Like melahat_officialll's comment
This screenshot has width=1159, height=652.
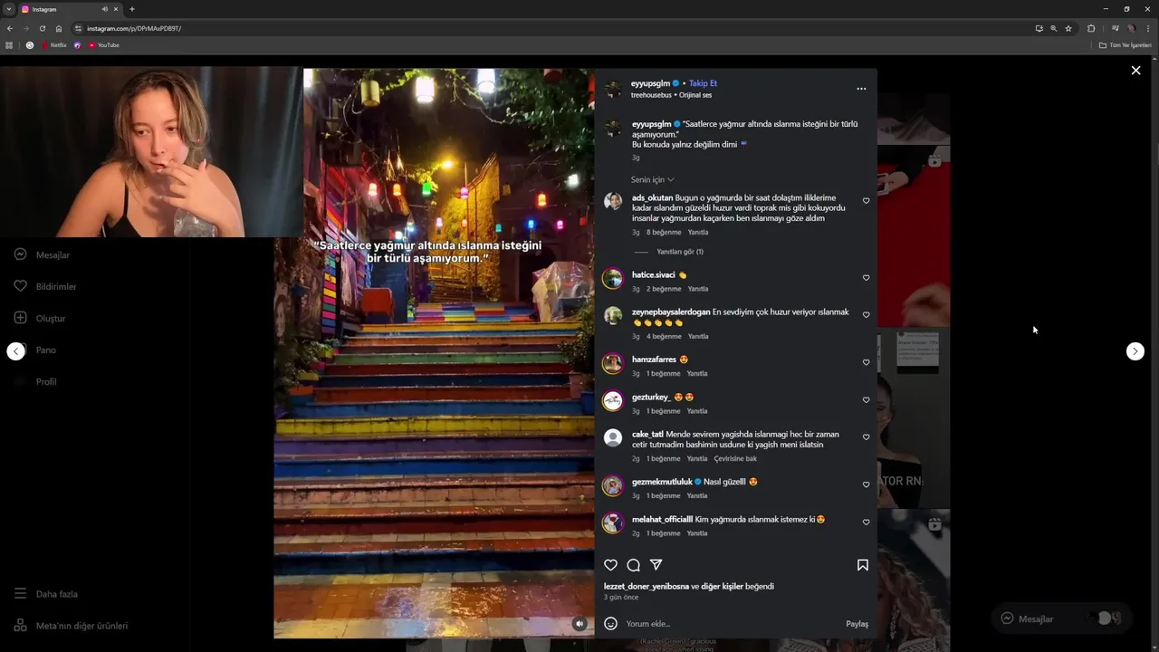pyautogui.click(x=866, y=523)
